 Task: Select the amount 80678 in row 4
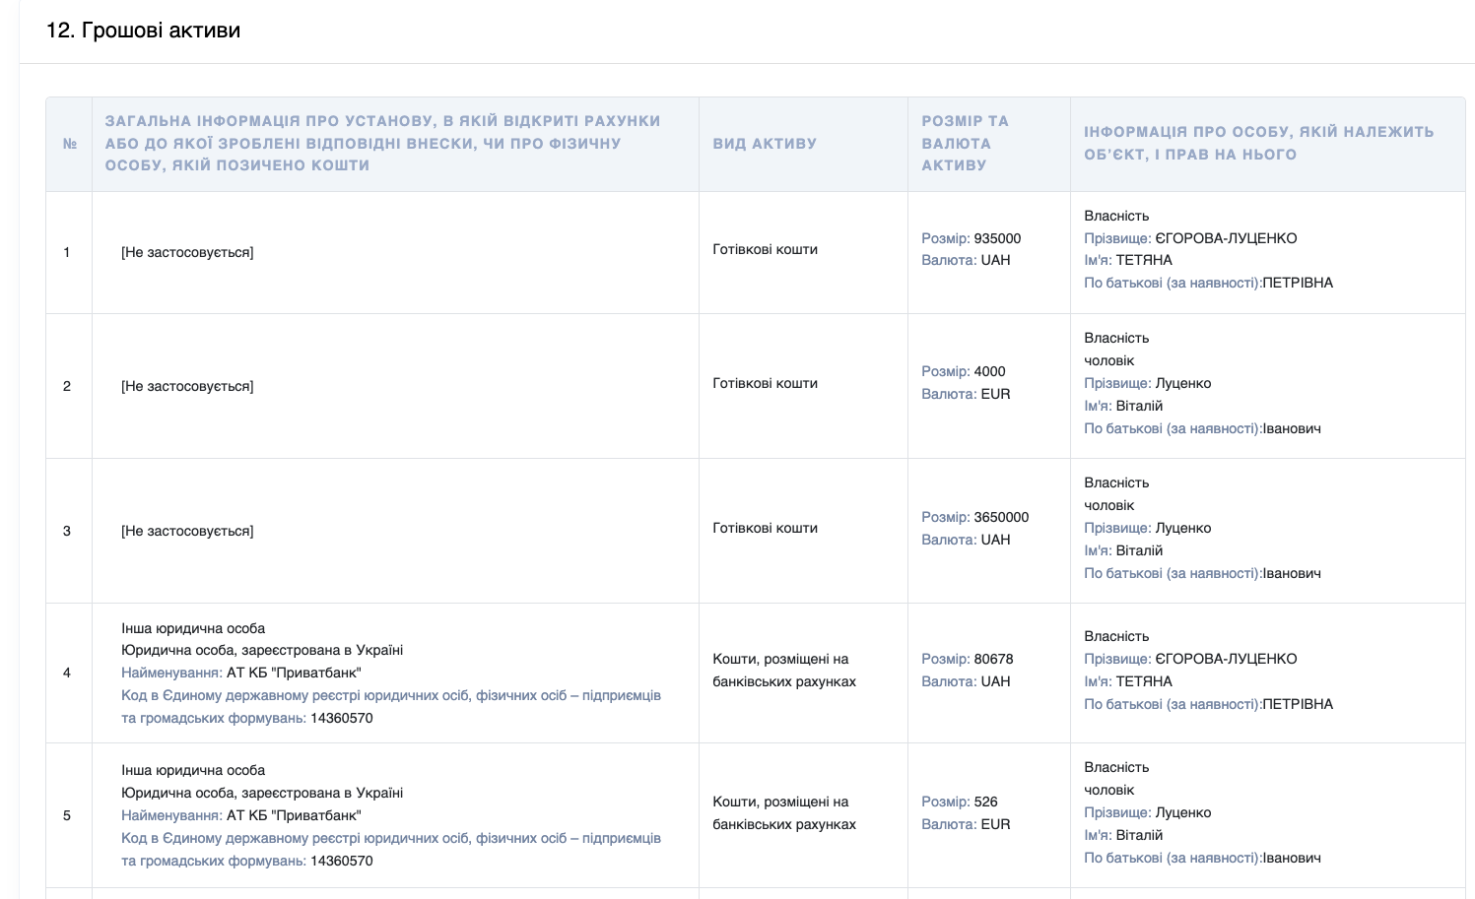(x=993, y=659)
